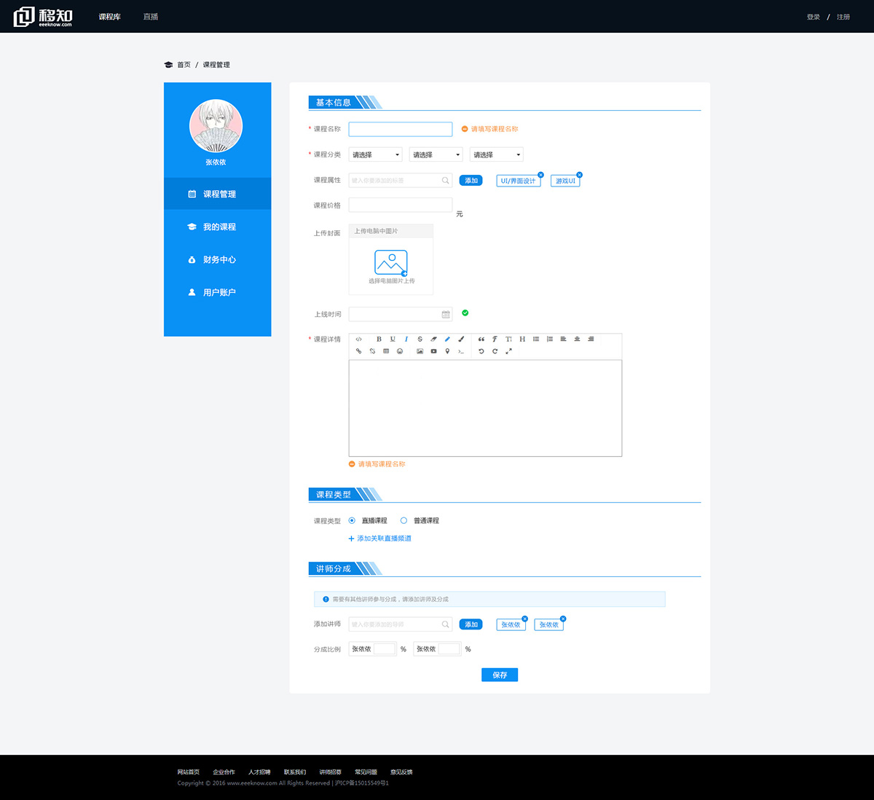Click search icon in course attribute field

pyautogui.click(x=446, y=180)
